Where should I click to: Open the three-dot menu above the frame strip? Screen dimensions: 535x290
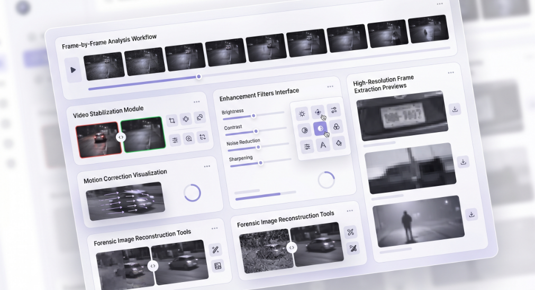click(440, 4)
